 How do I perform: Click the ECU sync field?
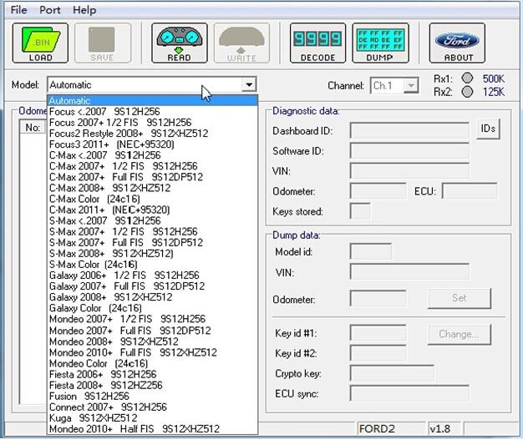tap(409, 394)
